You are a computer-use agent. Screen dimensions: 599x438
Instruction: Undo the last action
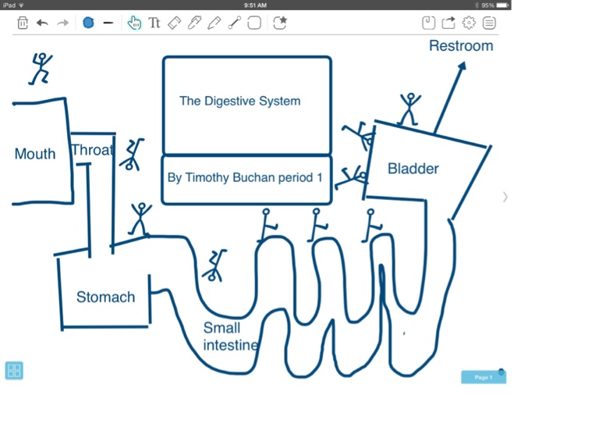[43, 23]
